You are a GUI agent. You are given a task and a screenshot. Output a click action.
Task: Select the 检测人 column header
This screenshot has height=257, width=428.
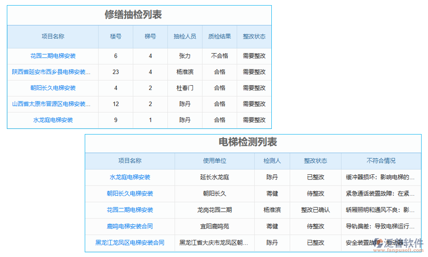[272, 161]
